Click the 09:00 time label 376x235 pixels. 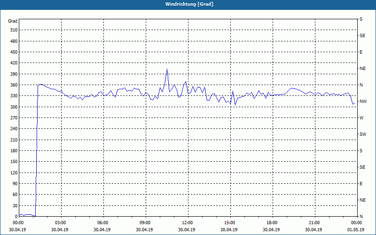click(145, 223)
